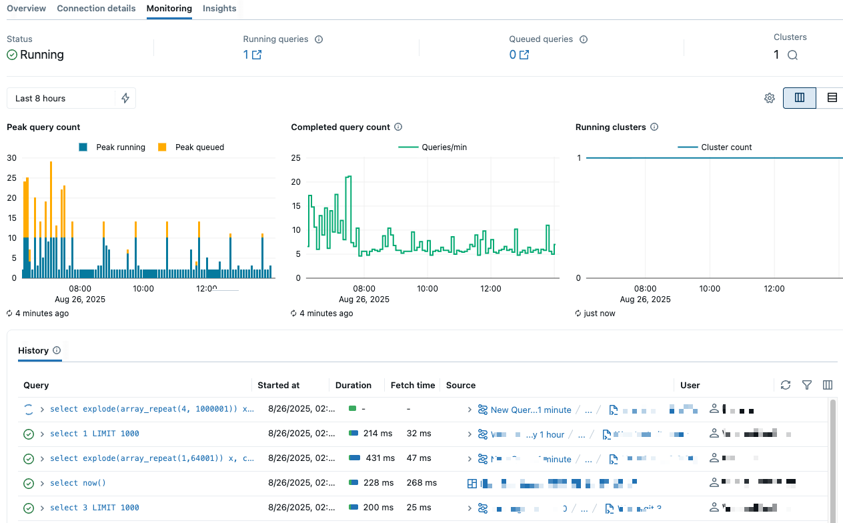The image size is (843, 523).
Task: Switch to the Overview tab
Action: 27,9
